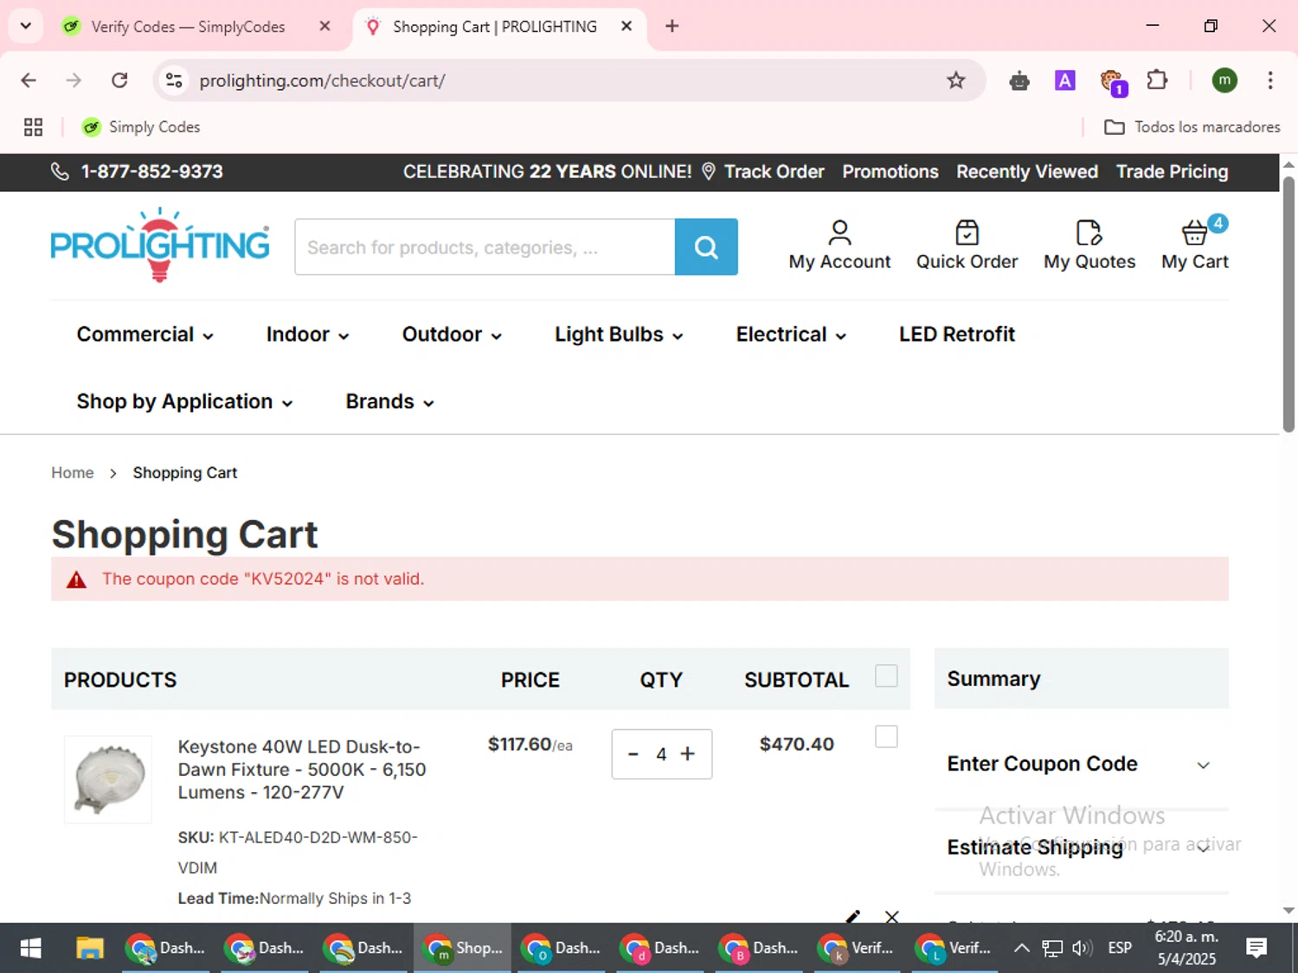Image resolution: width=1298 pixels, height=973 pixels.
Task: Click the phone icon beside 1-877-852-9373
Action: tap(60, 171)
